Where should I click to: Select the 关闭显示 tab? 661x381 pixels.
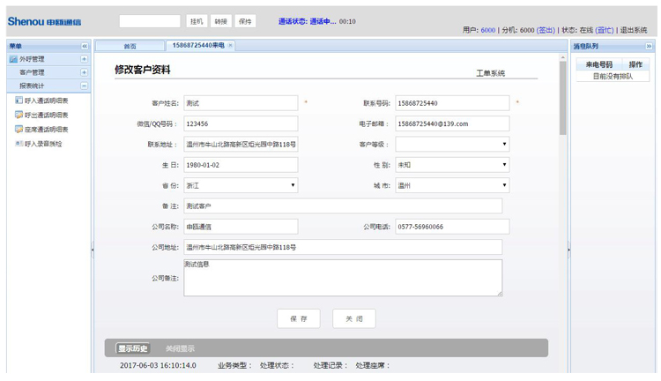[180, 348]
